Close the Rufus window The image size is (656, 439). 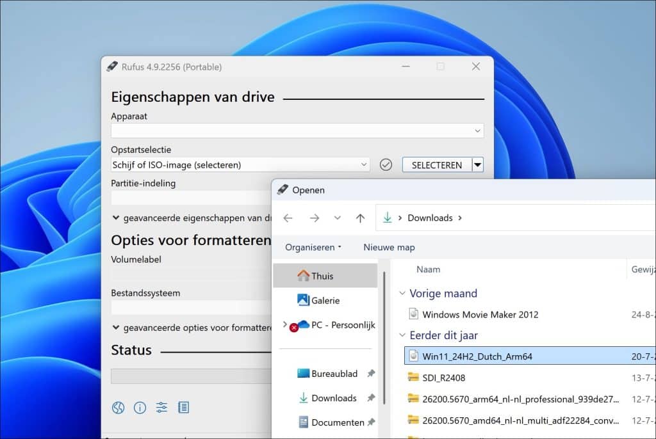point(476,67)
